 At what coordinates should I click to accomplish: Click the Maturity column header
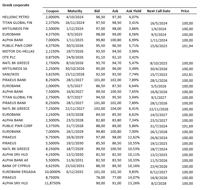[x=75, y=11]
